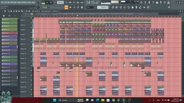Image resolution: width=184 pixels, height=103 pixels.
Task: Open Undo history circular arrow icon
Action: [141, 2]
